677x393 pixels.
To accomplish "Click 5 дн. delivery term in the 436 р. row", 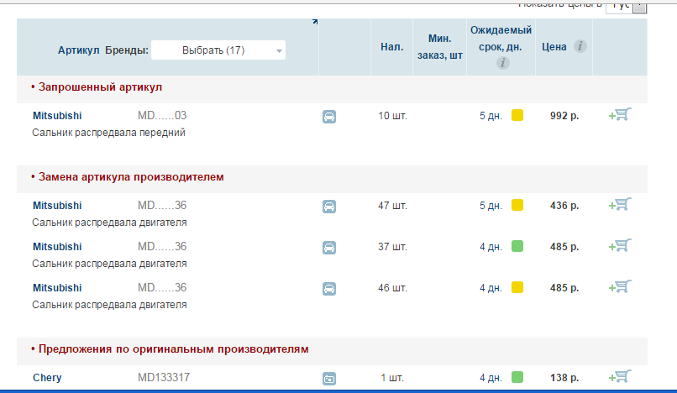I will tap(491, 206).
